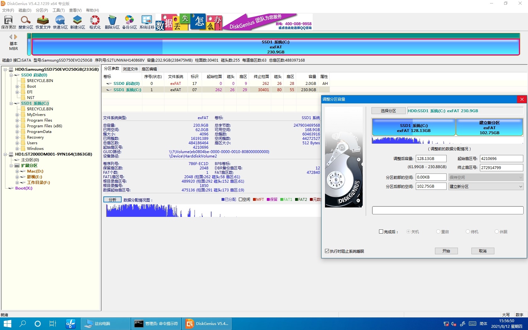Click the 保存更改 (Save Changes) toolbar icon
Viewport: 528px width, 330px height.
(8, 22)
